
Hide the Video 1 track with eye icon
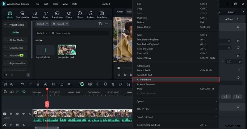click(x=23, y=114)
